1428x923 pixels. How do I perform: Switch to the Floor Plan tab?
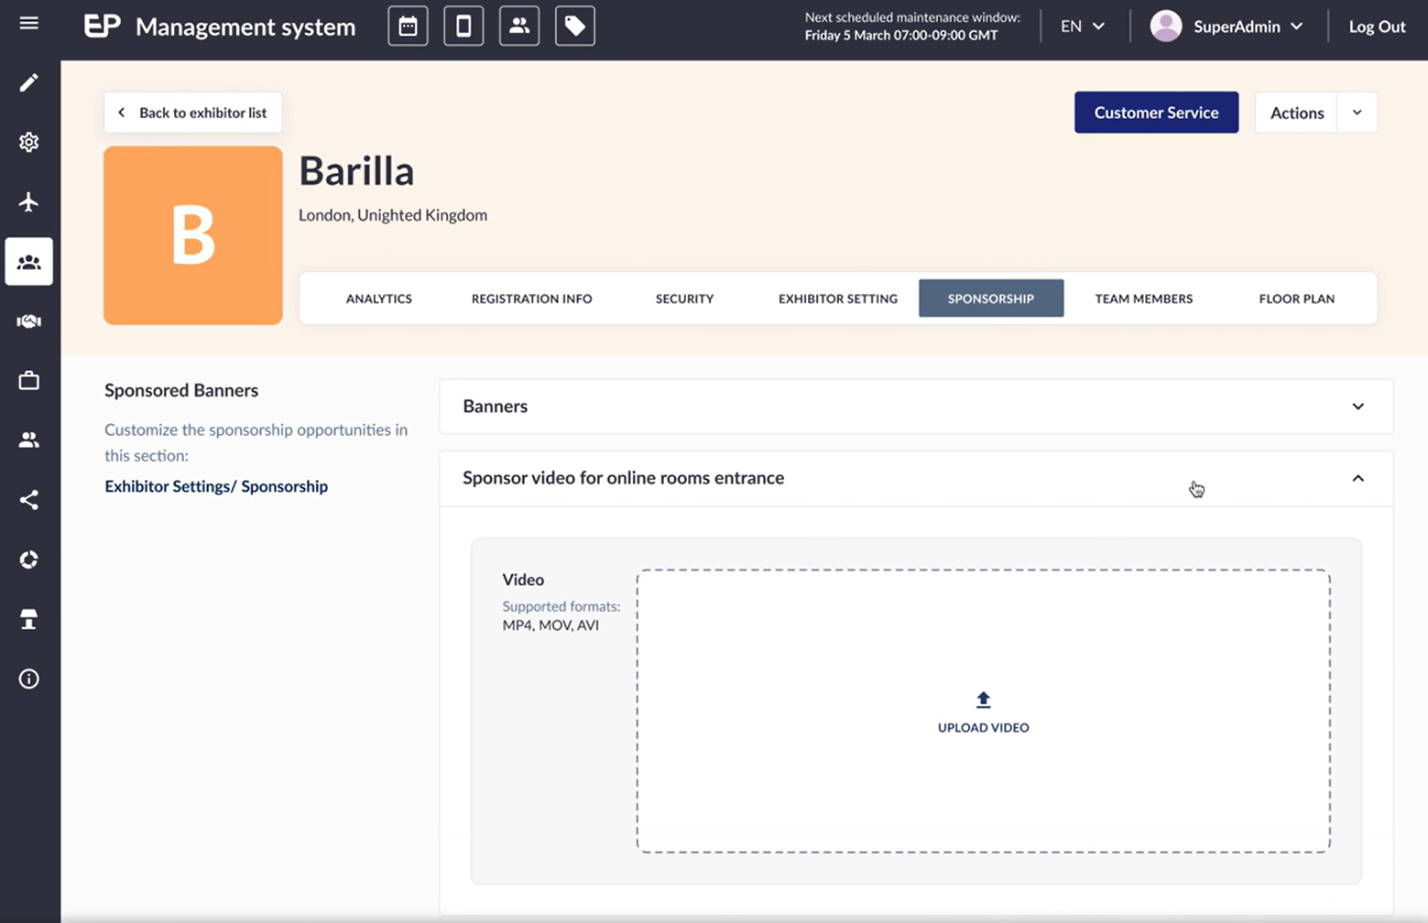[x=1297, y=299]
